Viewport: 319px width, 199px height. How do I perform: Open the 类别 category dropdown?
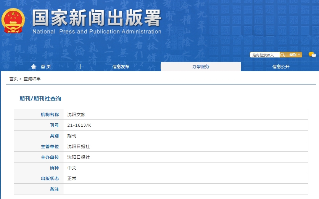pos(295,55)
